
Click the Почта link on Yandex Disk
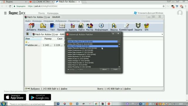click(41, 13)
